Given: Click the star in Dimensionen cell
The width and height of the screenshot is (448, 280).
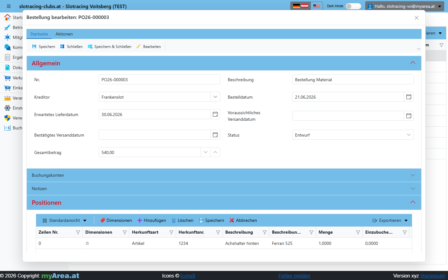Looking at the screenshot, I should (x=87, y=243).
